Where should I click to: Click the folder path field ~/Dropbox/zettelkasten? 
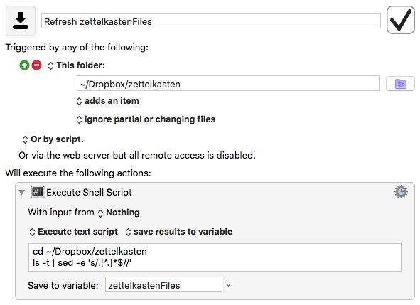(x=228, y=83)
